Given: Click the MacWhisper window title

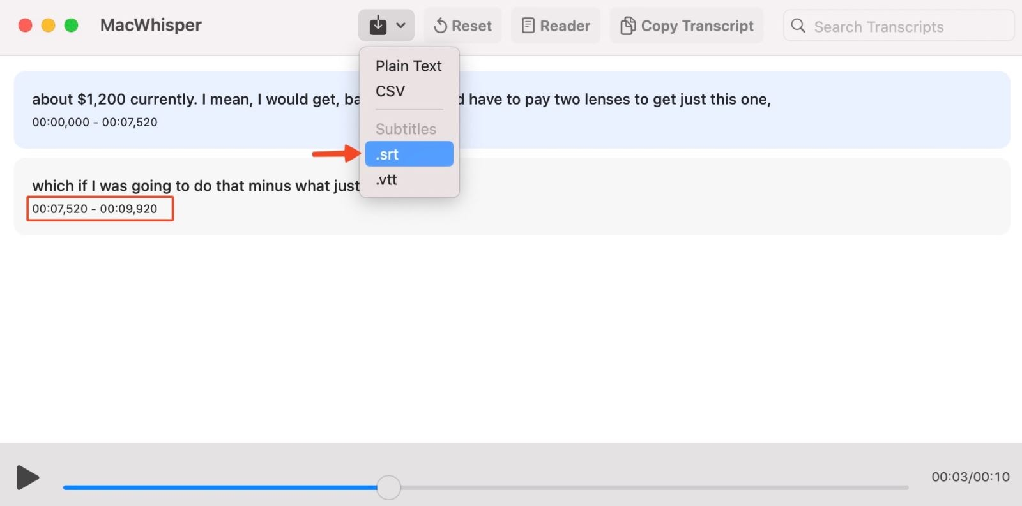Looking at the screenshot, I should pos(151,25).
